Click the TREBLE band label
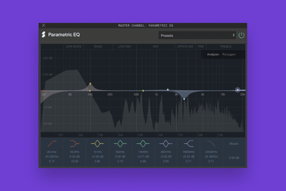 [x=225, y=46]
